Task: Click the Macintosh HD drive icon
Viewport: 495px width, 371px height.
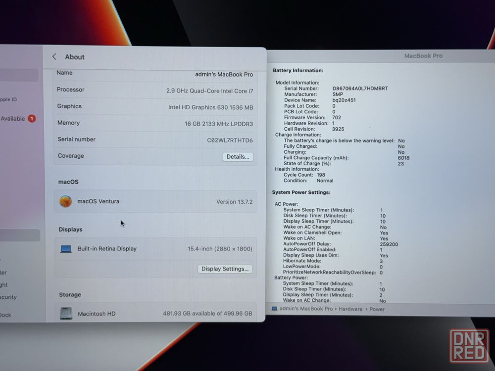Action: point(66,314)
